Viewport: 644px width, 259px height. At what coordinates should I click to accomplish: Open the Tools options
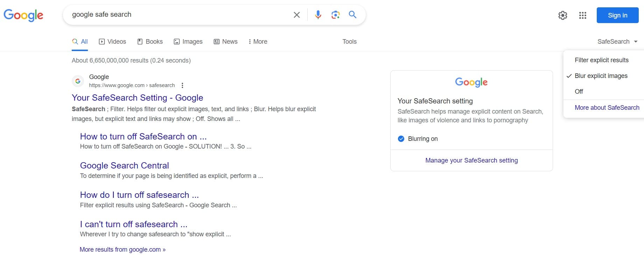349,42
